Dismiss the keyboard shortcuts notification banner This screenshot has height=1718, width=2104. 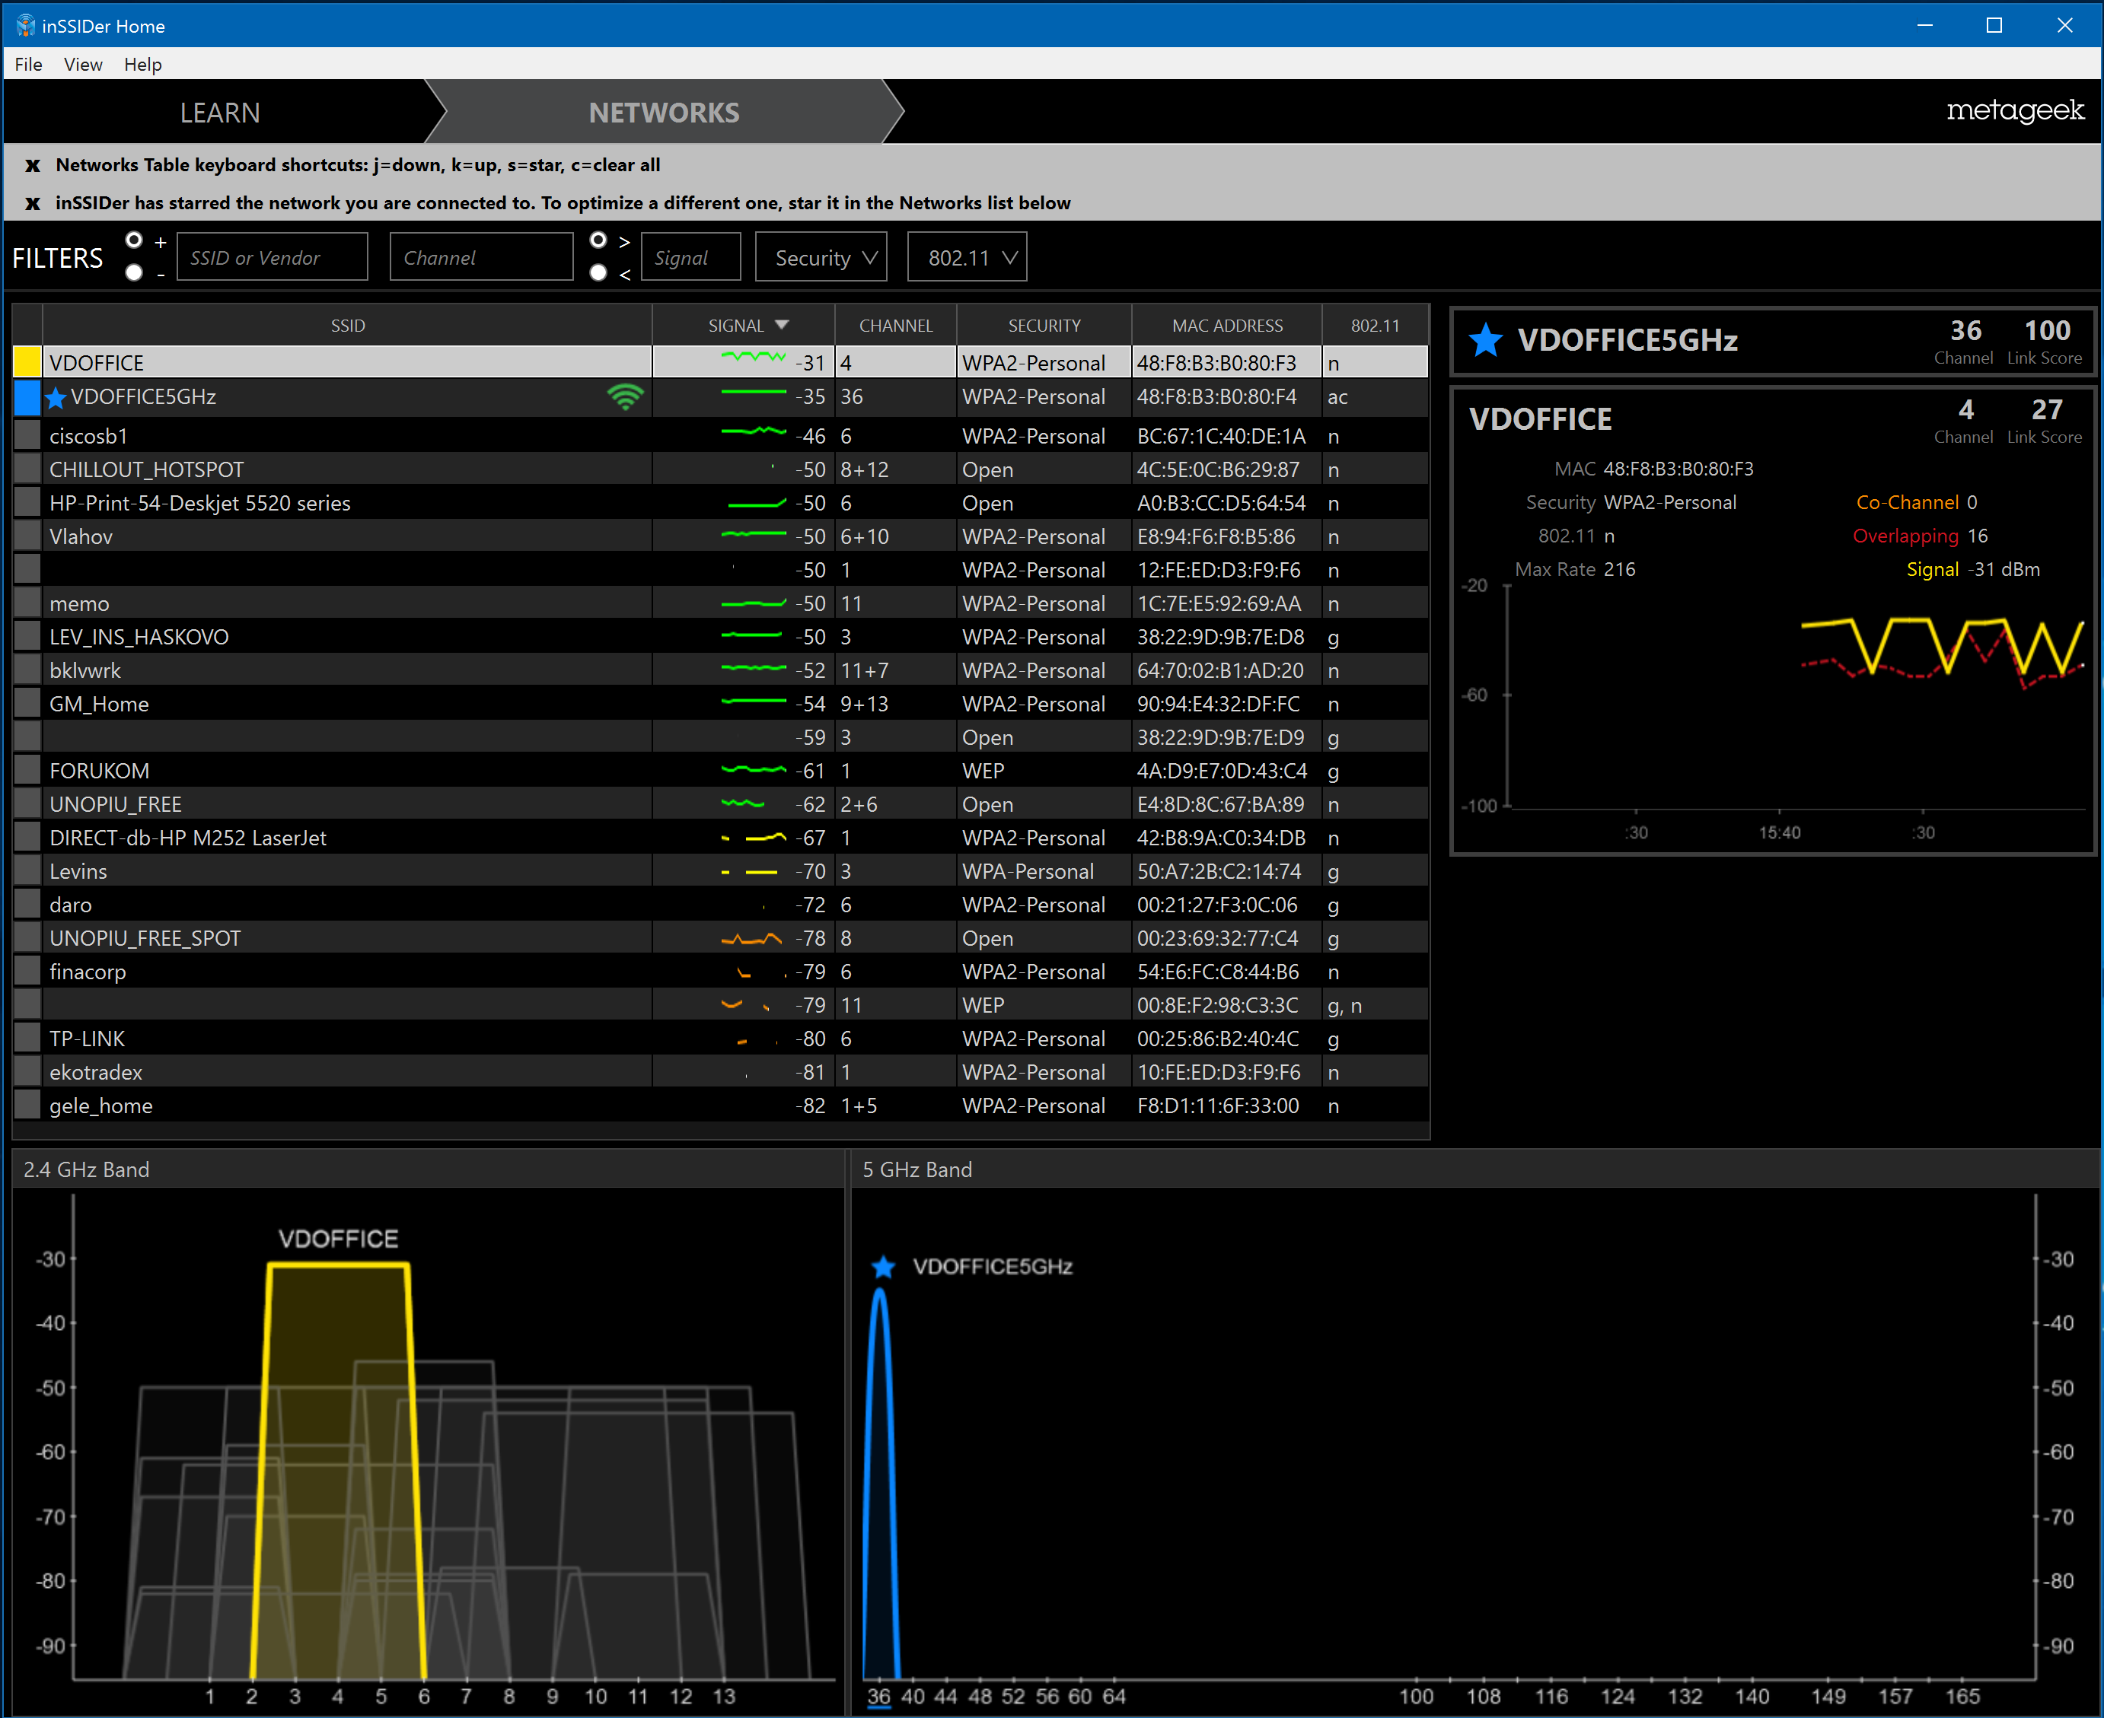pyautogui.click(x=33, y=165)
